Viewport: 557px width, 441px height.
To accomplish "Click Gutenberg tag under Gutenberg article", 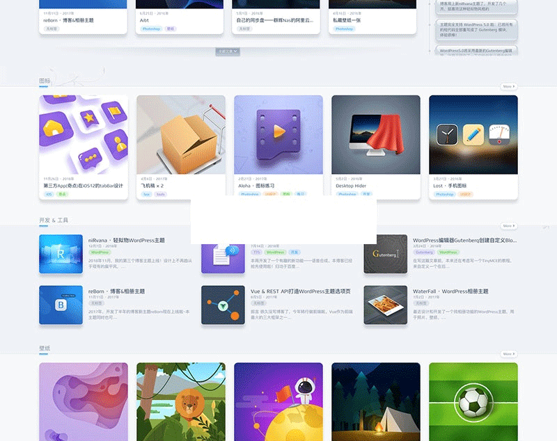I will 424,252.
